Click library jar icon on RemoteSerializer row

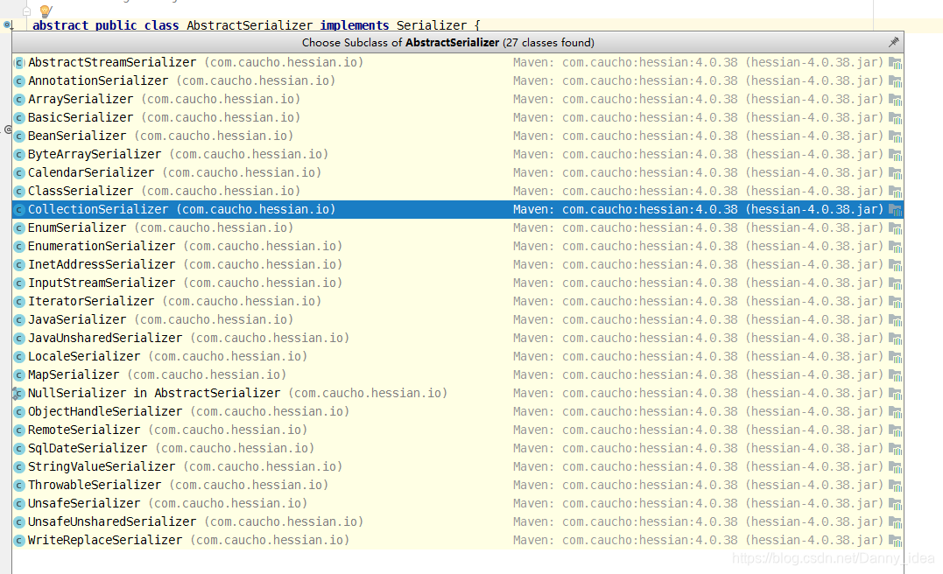(x=895, y=430)
